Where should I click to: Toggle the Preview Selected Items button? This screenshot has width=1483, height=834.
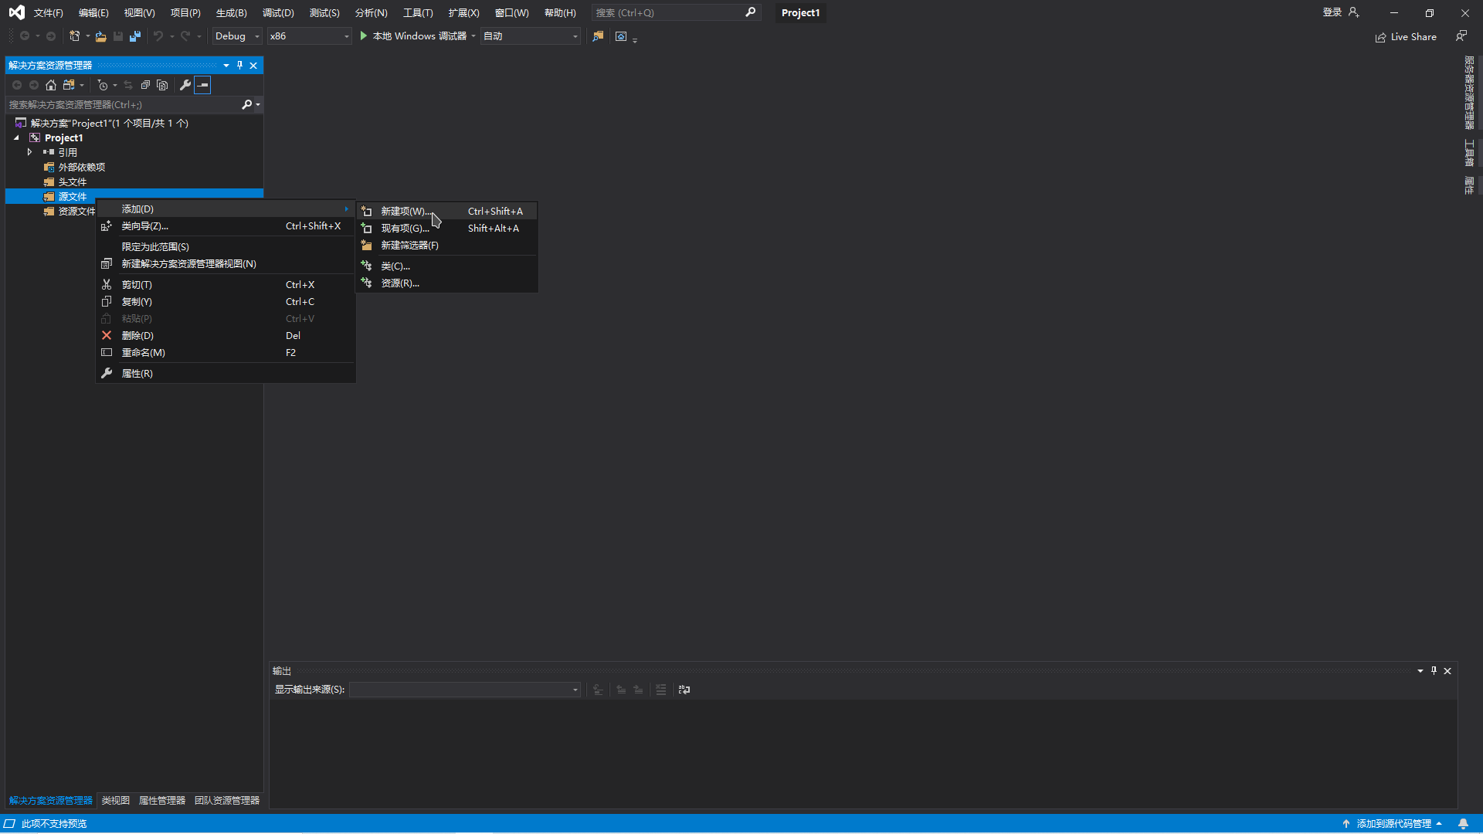coord(202,85)
